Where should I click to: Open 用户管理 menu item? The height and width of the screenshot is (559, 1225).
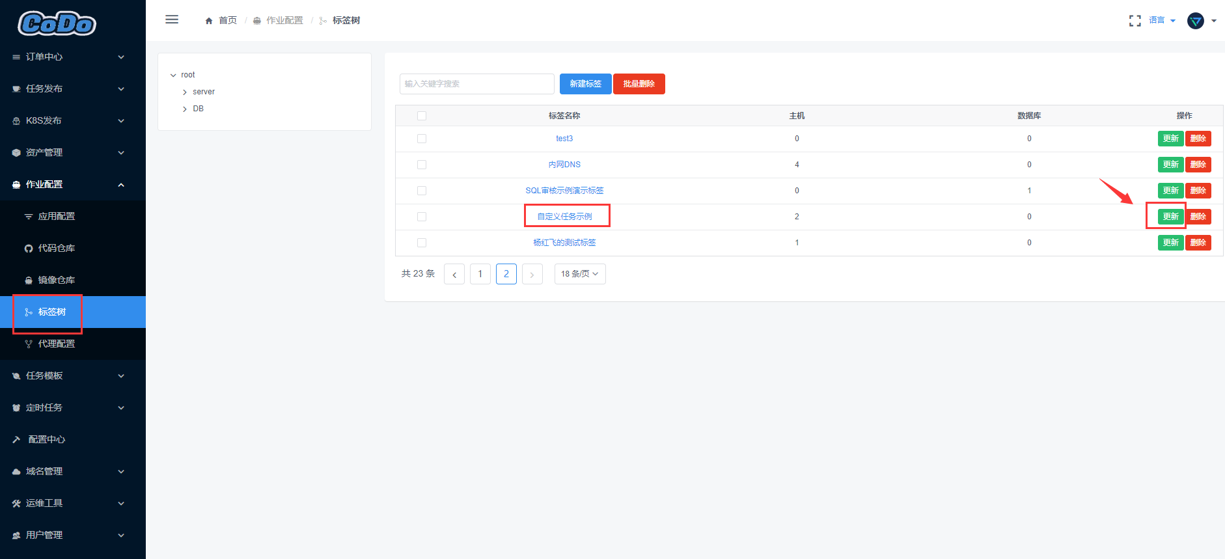(x=73, y=536)
